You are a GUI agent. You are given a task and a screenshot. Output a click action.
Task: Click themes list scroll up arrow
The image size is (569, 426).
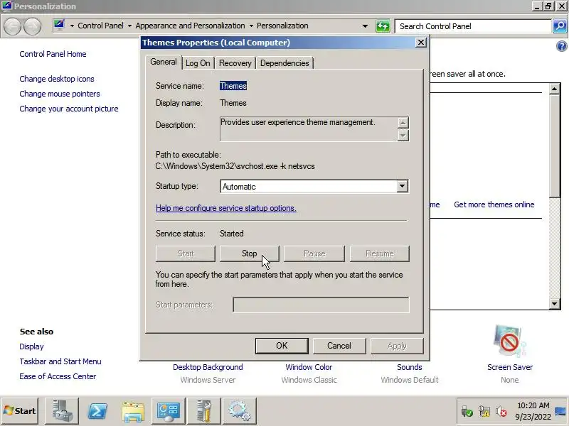[x=554, y=89]
